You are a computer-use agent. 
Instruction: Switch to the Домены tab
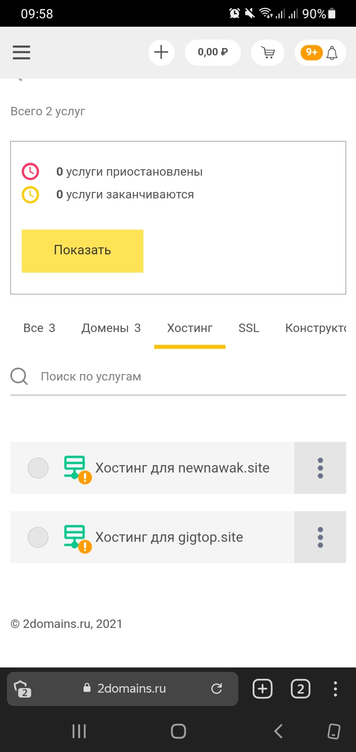(111, 328)
